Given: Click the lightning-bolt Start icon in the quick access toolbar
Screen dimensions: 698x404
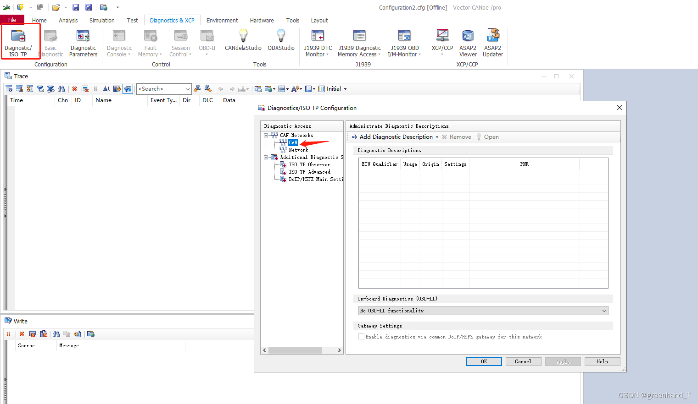Looking at the screenshot, I should [x=20, y=7].
